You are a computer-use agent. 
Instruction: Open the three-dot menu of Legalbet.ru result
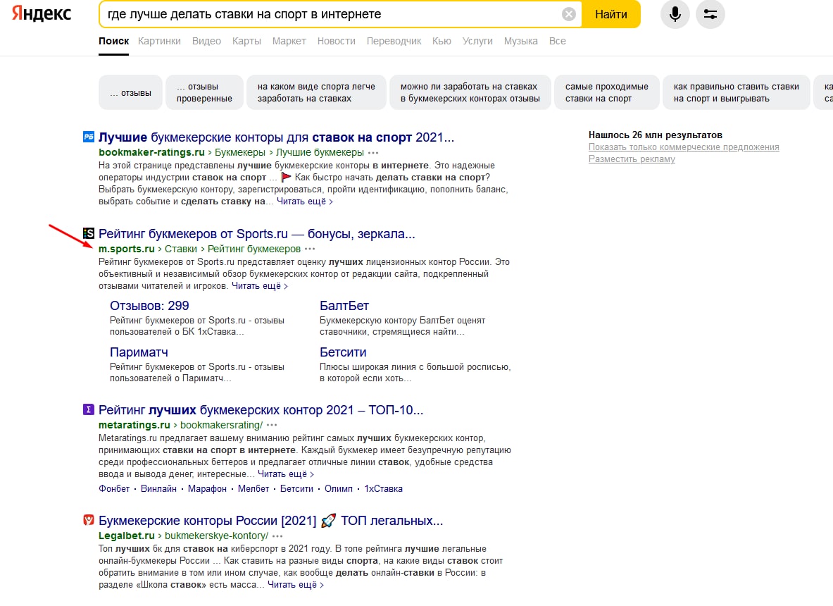tap(278, 536)
